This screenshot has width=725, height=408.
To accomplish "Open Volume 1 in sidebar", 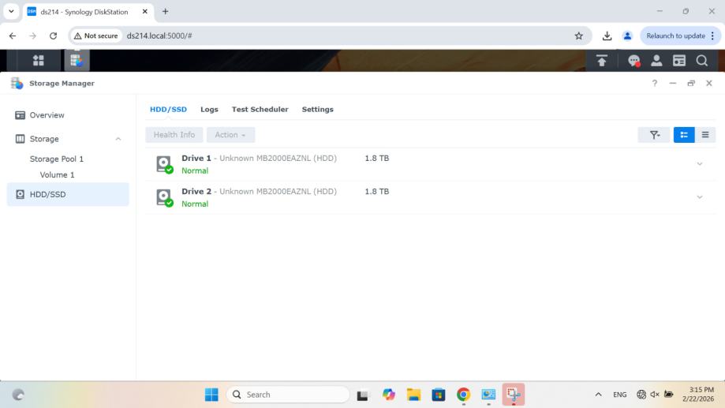I will click(57, 175).
